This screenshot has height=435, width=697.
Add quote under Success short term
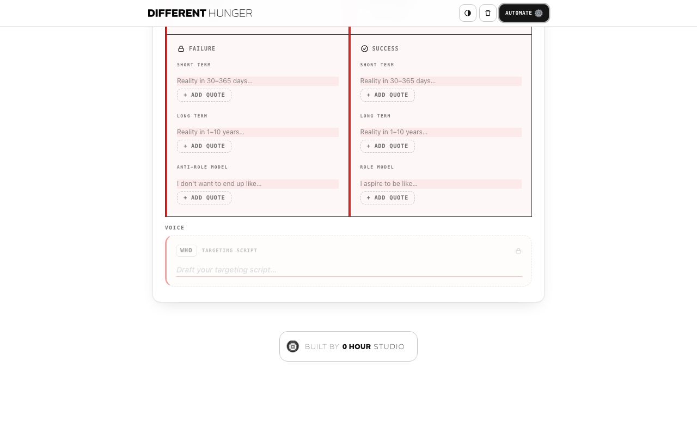388,95
